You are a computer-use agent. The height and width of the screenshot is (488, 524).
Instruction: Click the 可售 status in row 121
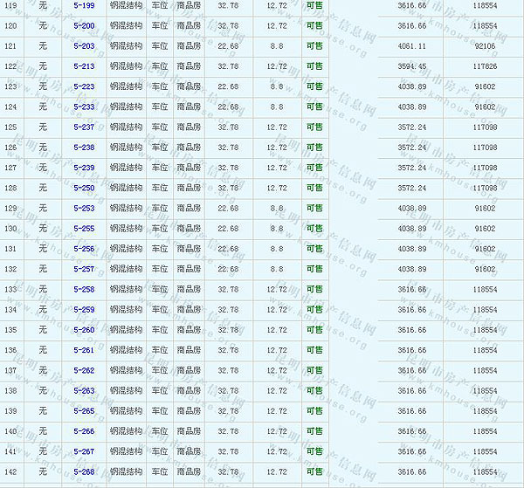click(314, 45)
